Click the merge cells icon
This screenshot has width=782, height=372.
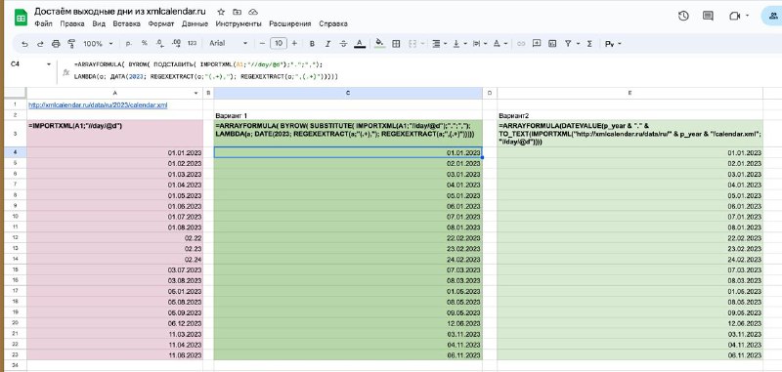tap(413, 44)
